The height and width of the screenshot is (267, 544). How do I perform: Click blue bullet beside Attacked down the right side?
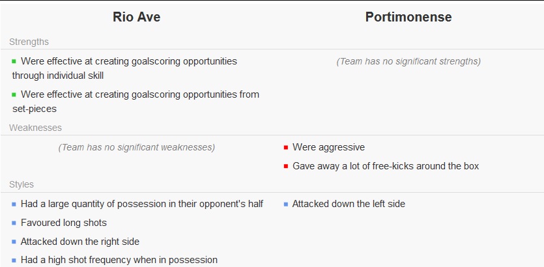click(14, 242)
